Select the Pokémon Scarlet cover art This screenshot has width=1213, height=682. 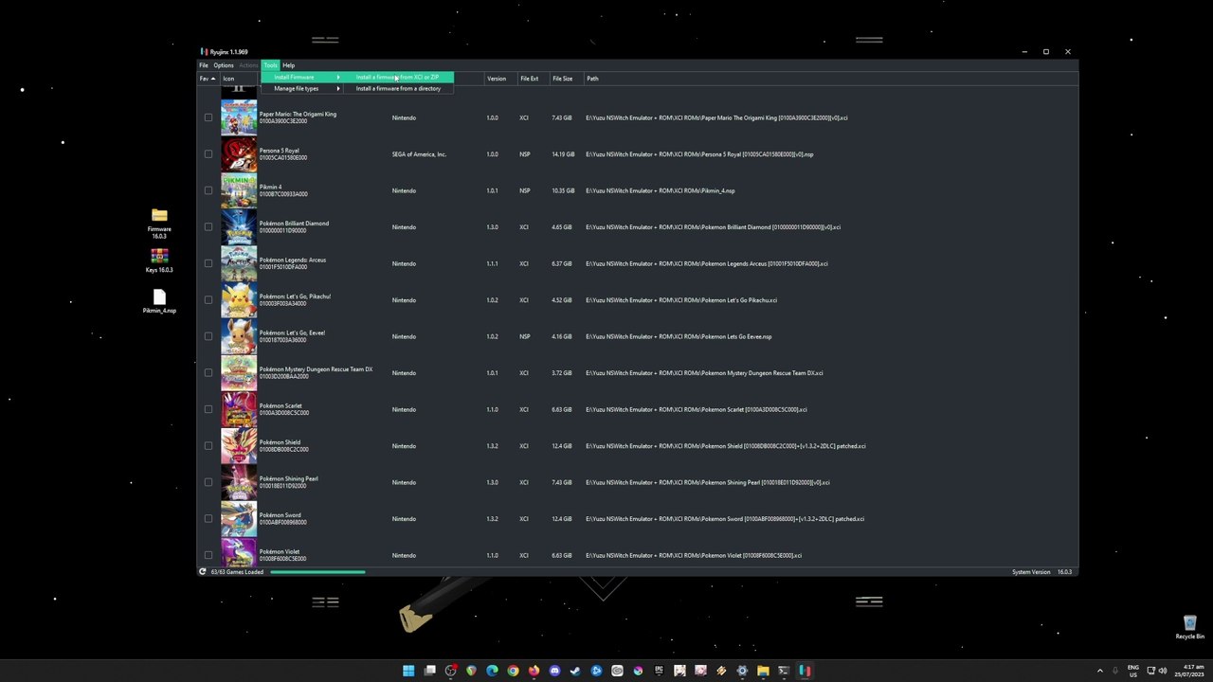tap(239, 409)
